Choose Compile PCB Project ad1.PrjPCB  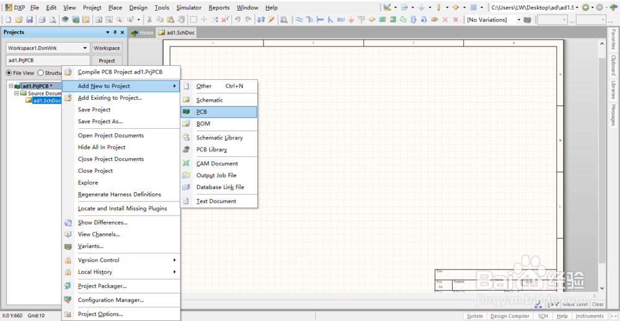pos(122,72)
